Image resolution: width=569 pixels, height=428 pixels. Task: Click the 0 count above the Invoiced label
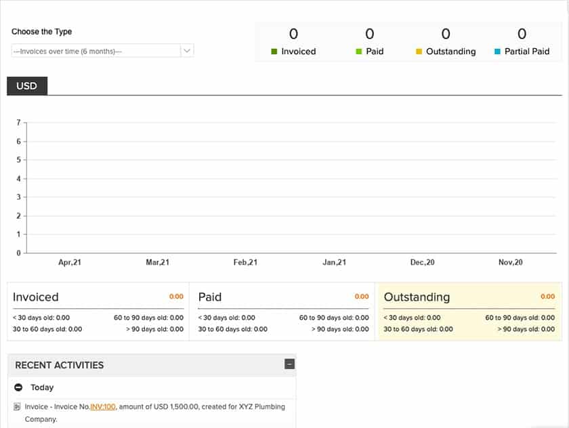tap(293, 33)
